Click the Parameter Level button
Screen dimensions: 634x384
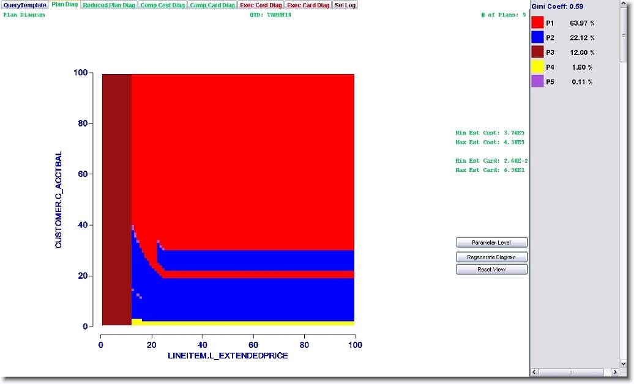click(491, 243)
